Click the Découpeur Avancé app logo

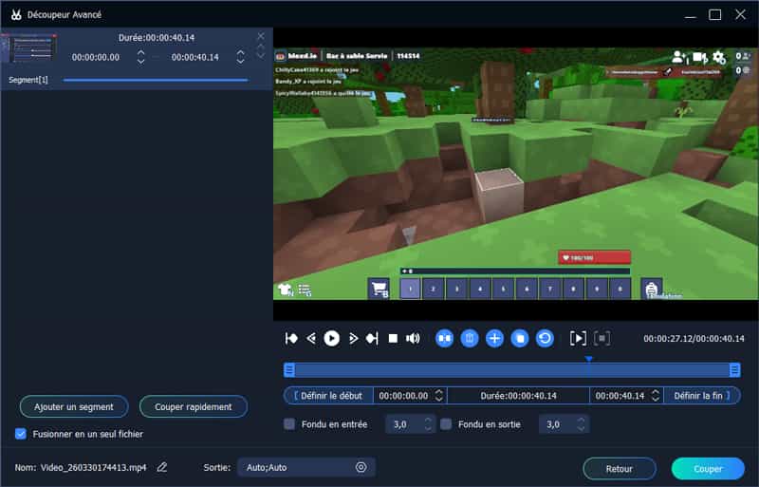(x=16, y=14)
